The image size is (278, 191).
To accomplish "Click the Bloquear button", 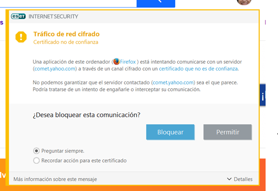I will (x=170, y=132).
